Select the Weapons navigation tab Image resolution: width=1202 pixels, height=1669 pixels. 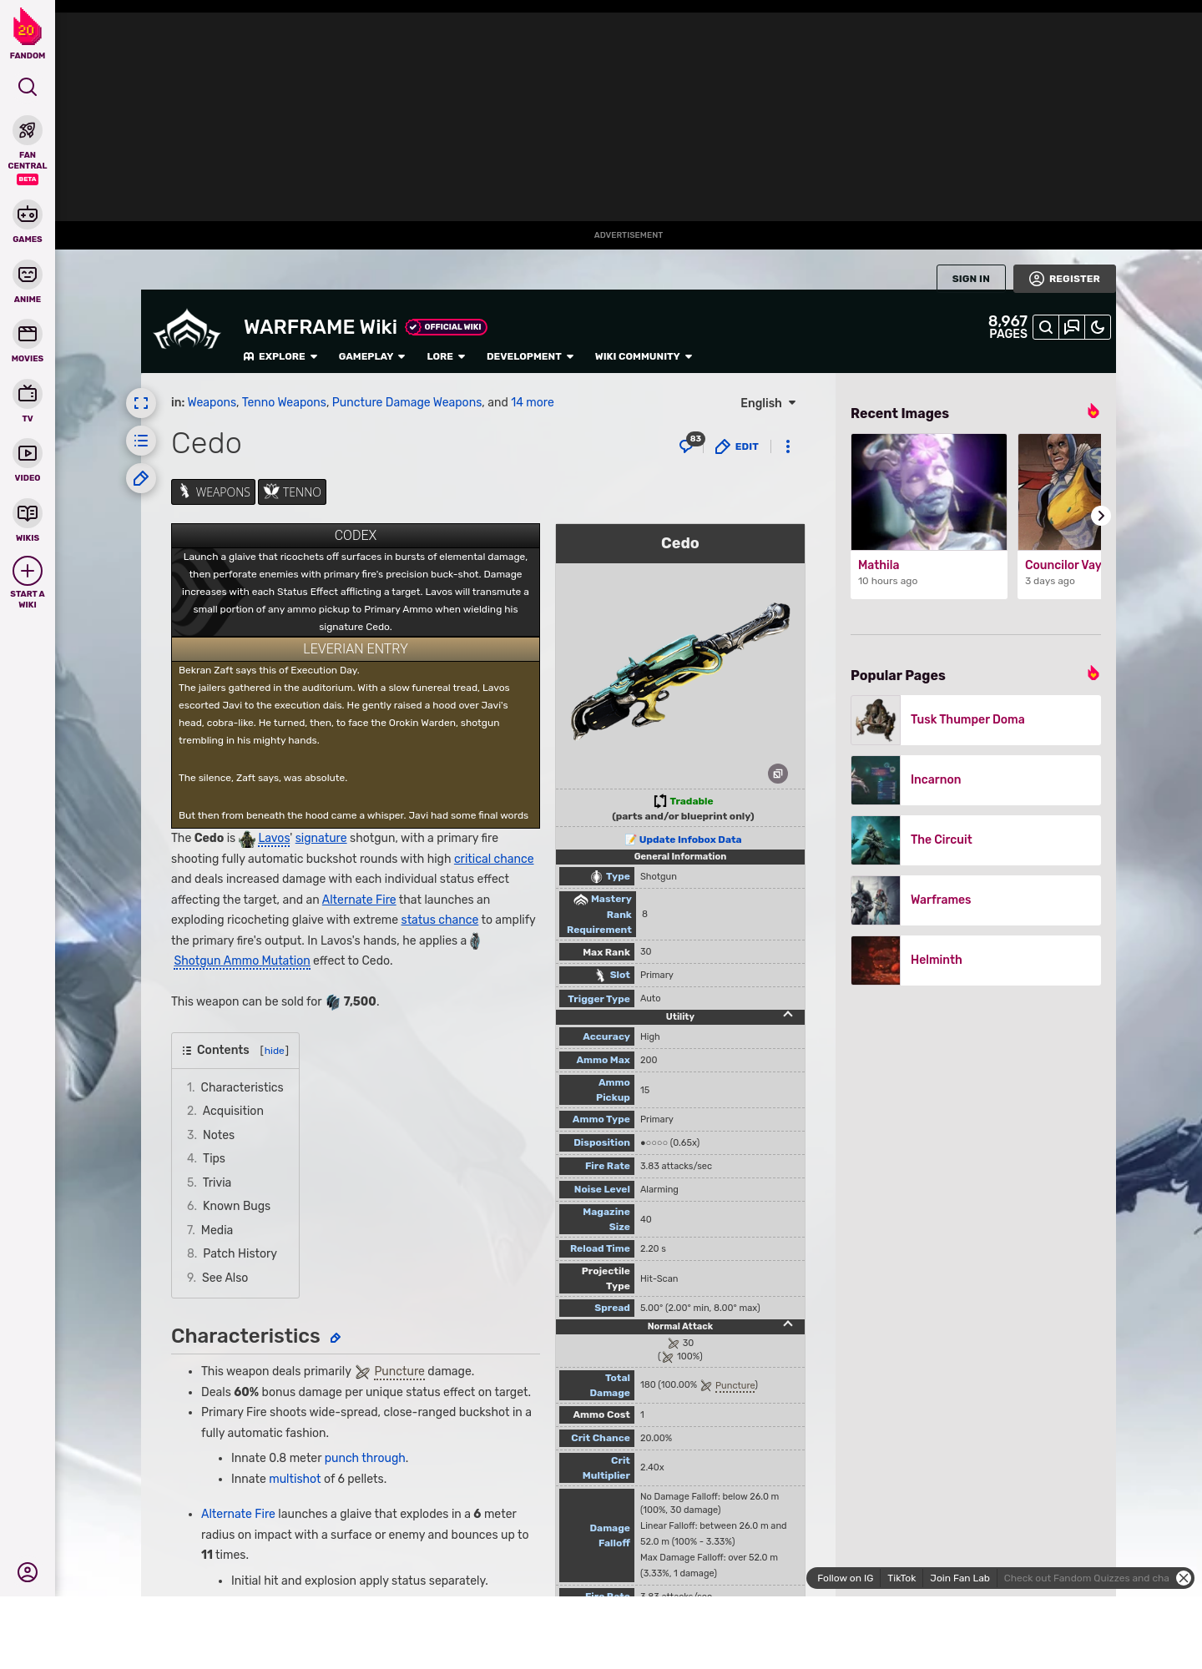(213, 492)
